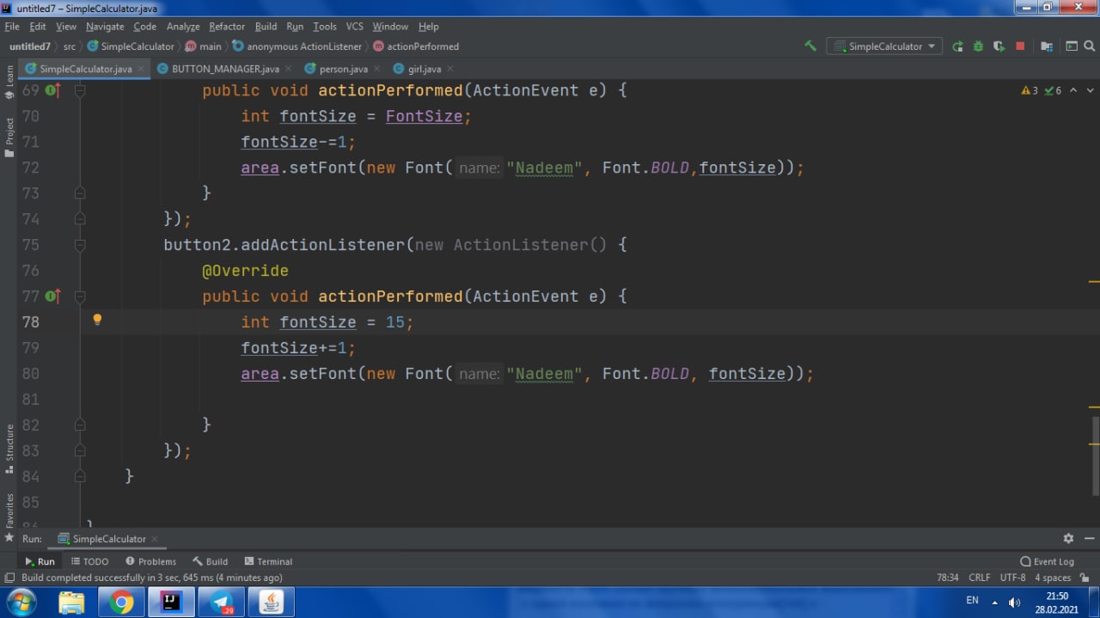Toggle fold marker at line 84

point(80,476)
